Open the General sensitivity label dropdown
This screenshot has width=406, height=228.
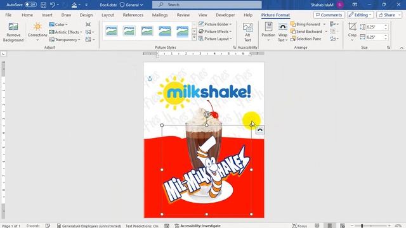click(x=131, y=4)
